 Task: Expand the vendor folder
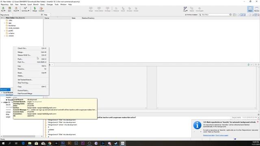click(4, 36)
